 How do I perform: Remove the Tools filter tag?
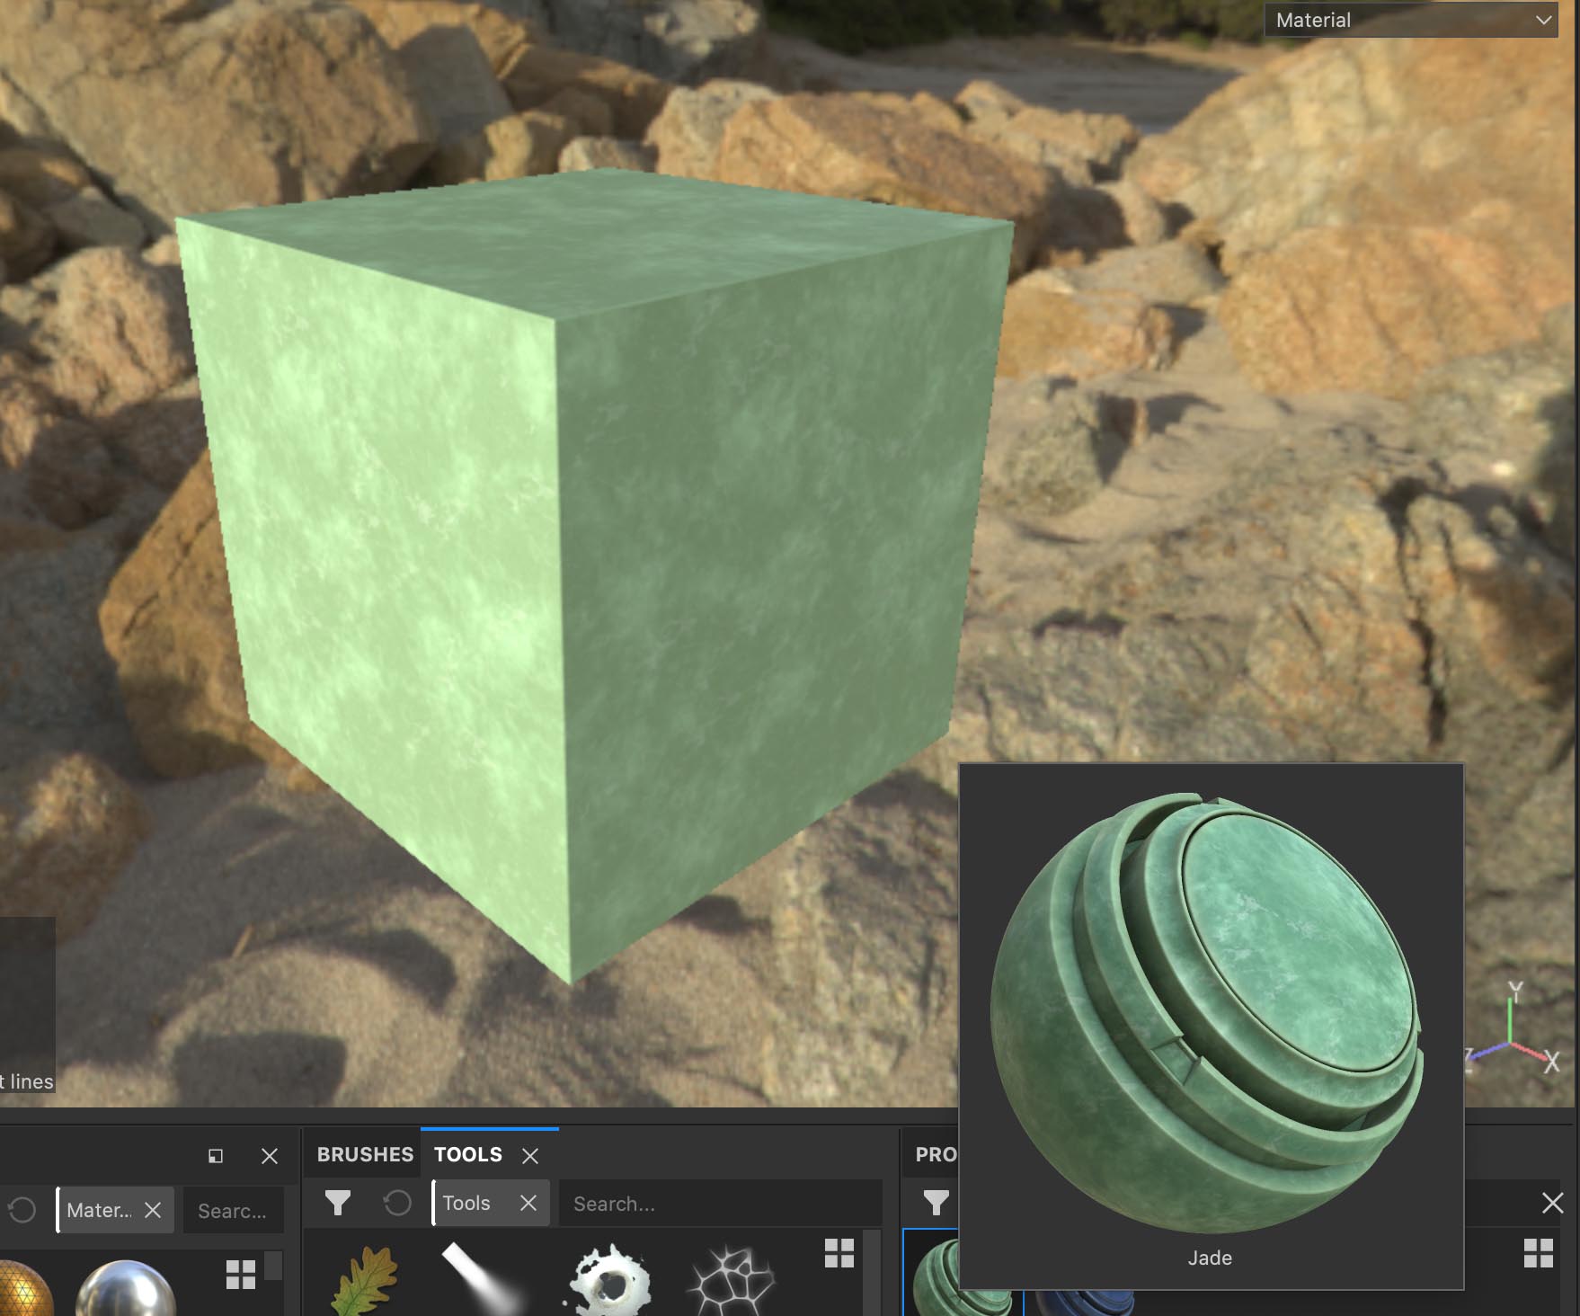coord(530,1203)
